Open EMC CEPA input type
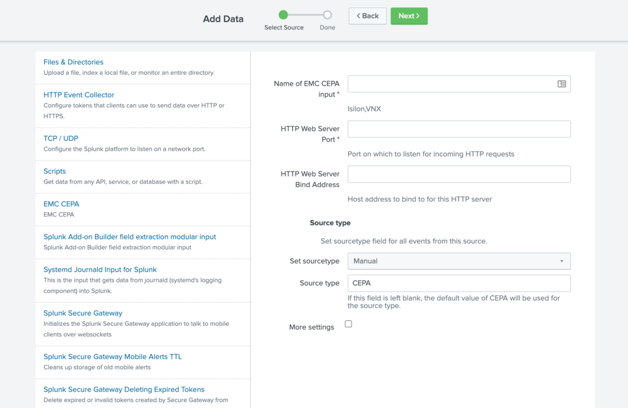 (x=61, y=204)
